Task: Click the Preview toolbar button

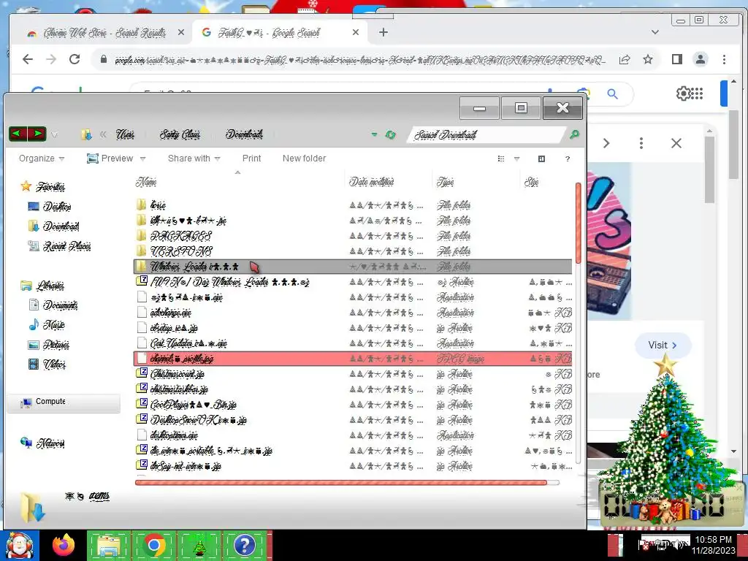Action: coord(110,159)
